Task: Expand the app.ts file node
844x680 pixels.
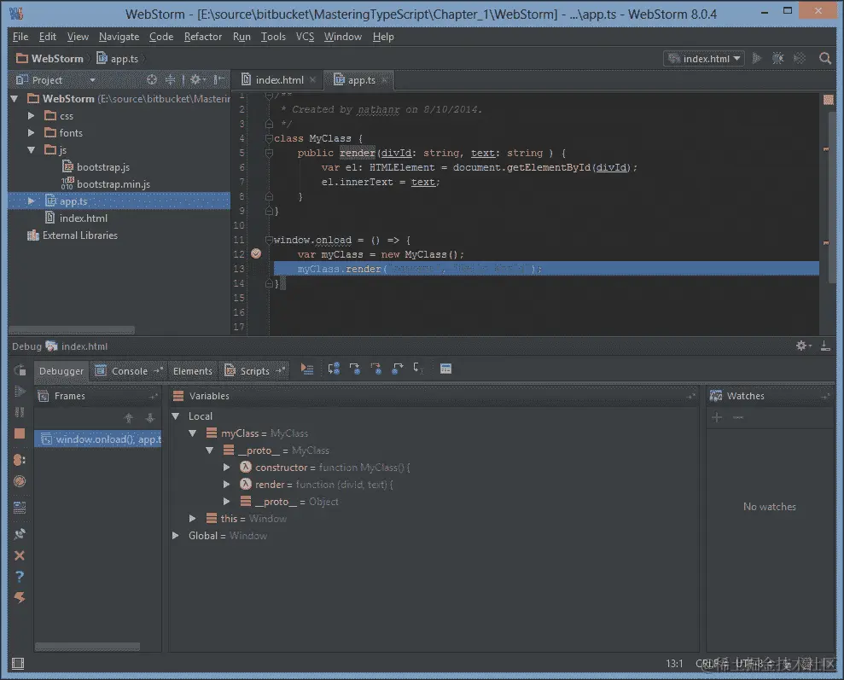Action: coord(32,201)
